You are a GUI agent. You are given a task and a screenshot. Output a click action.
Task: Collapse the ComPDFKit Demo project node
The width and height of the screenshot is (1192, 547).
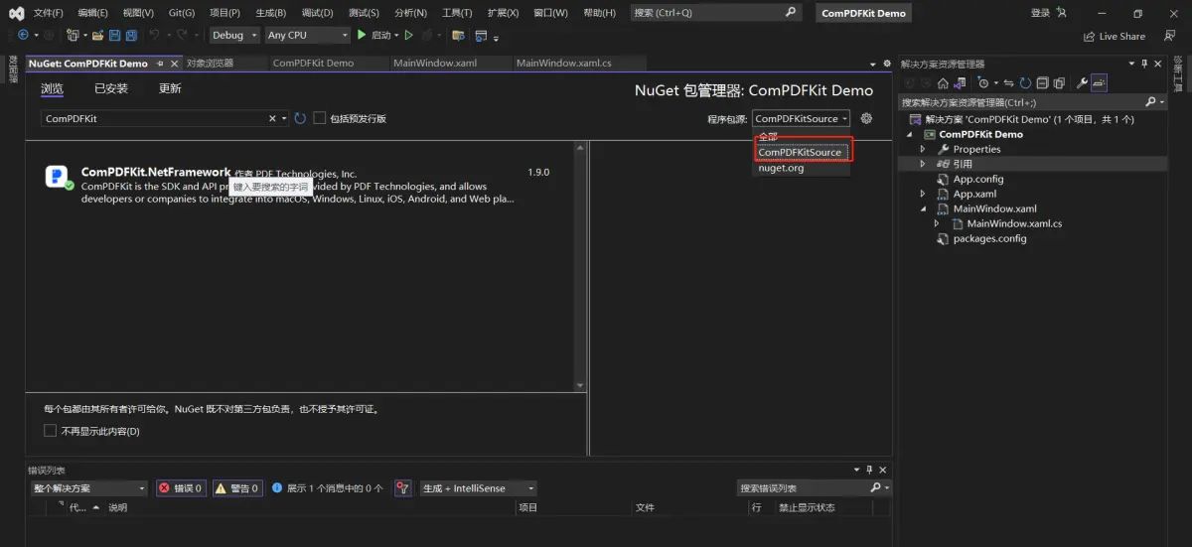point(909,134)
